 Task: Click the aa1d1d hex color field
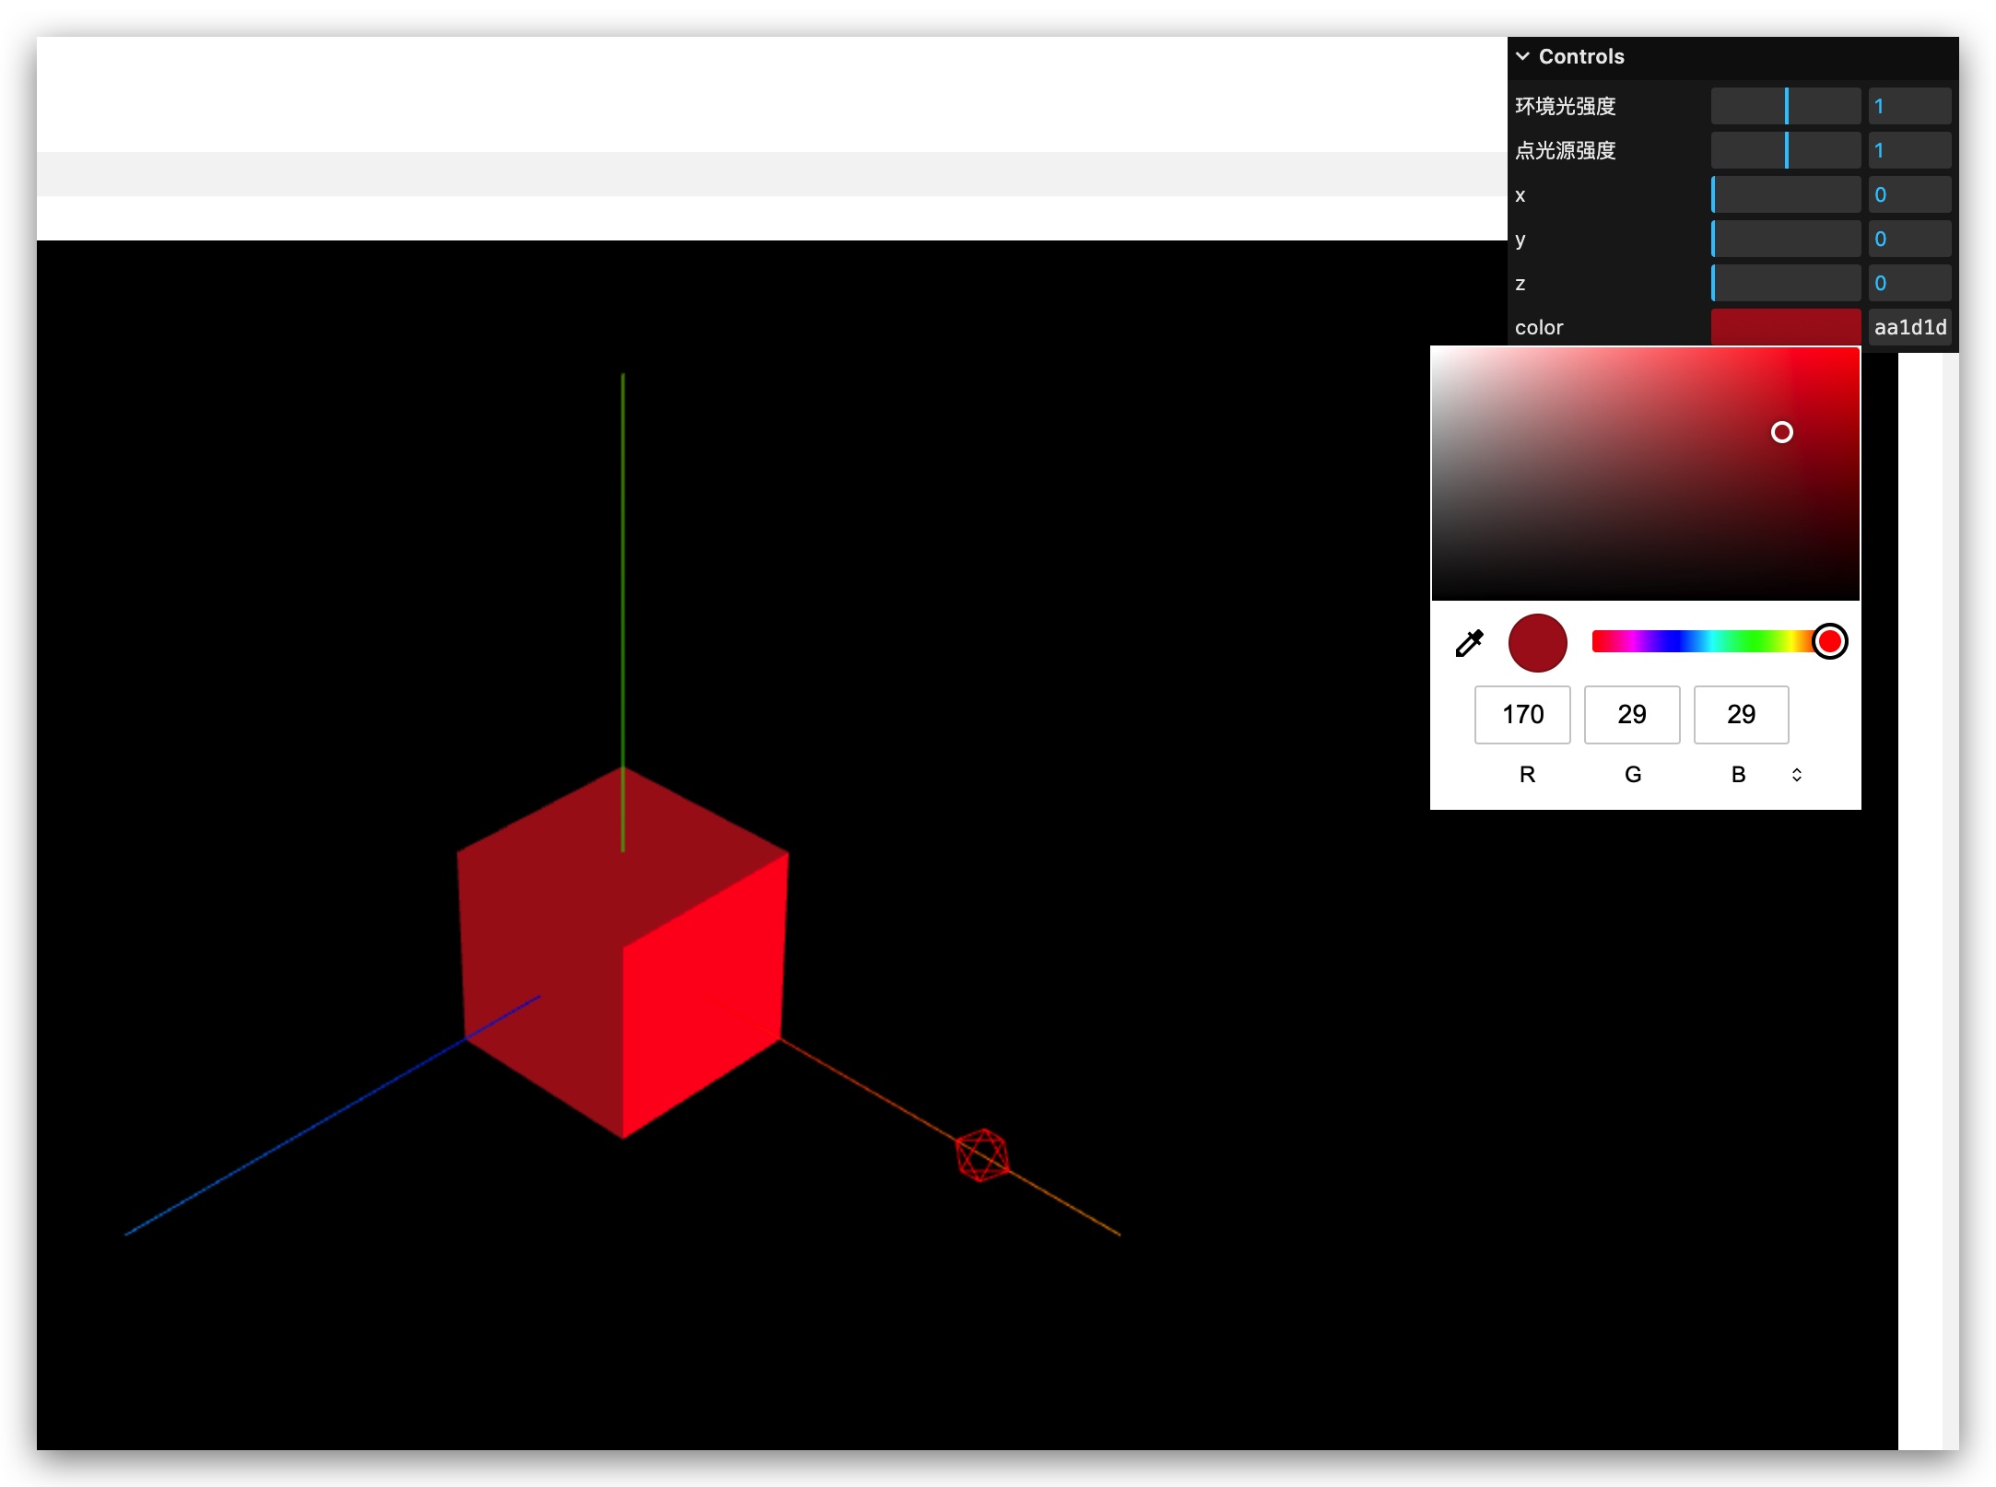pyautogui.click(x=1909, y=327)
